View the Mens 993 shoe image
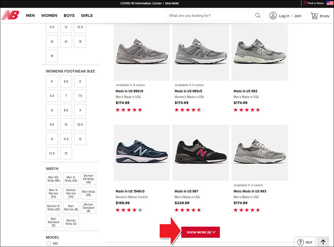The height and width of the screenshot is (247, 334). coord(260,153)
